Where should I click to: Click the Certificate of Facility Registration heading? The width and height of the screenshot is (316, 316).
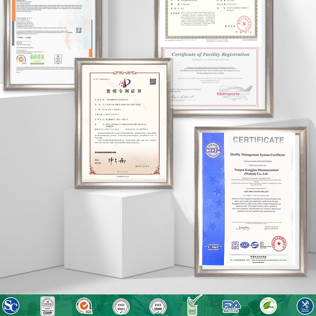click(210, 54)
